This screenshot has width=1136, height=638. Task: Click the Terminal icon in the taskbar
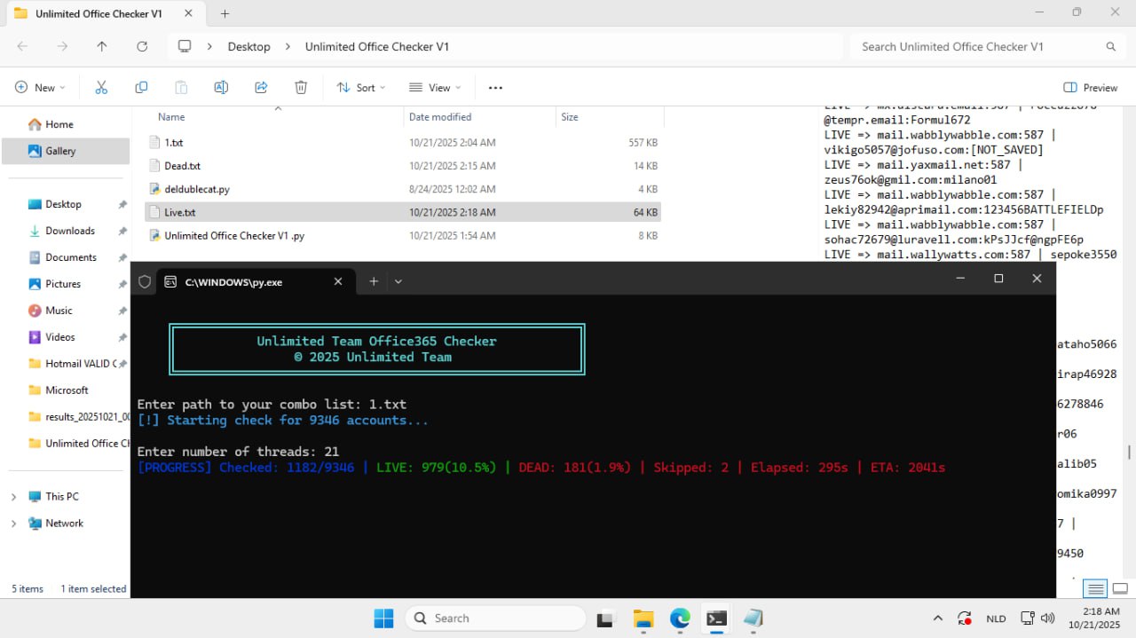(716, 618)
